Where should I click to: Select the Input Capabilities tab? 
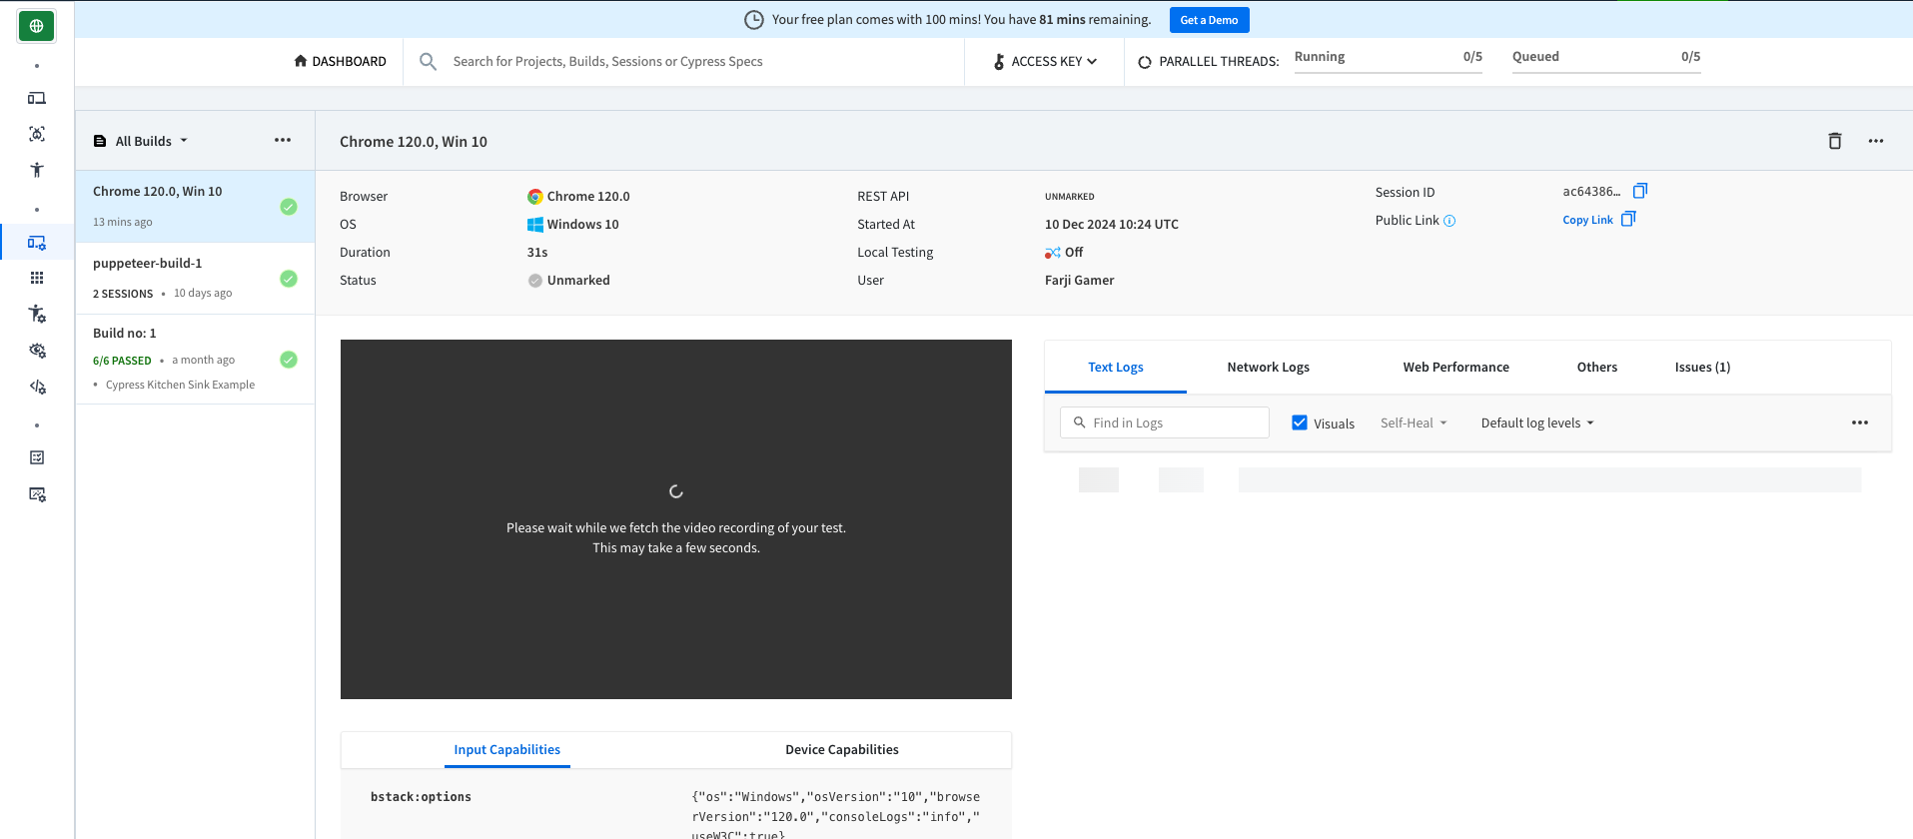(x=506, y=749)
